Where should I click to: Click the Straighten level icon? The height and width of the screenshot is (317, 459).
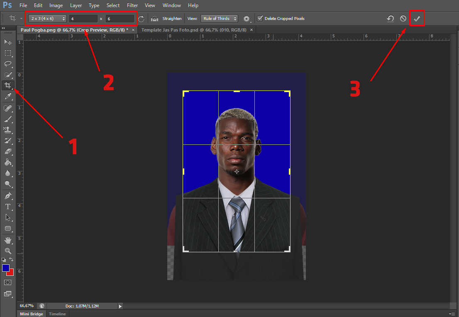click(154, 19)
